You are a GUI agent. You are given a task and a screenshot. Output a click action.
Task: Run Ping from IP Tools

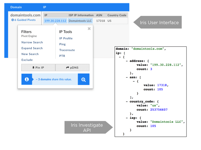click(x=63, y=44)
